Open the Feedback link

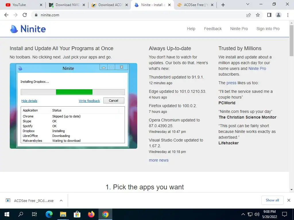click(213, 29)
